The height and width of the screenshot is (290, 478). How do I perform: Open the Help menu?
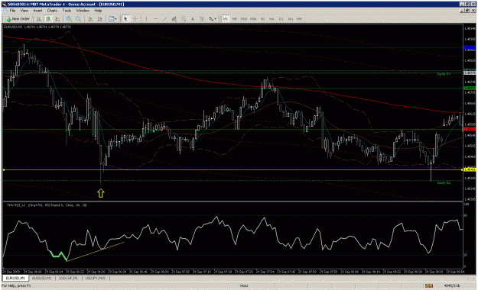click(98, 11)
